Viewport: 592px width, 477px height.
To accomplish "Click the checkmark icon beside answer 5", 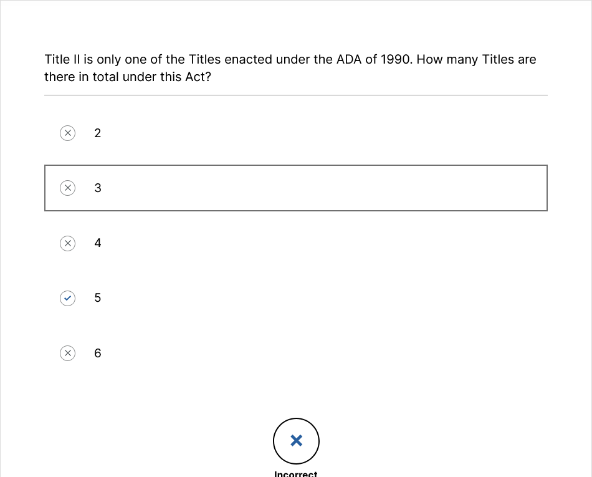I will coord(67,298).
